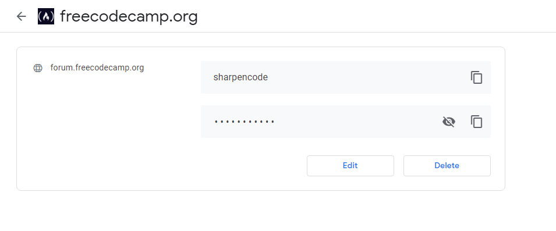Image resolution: width=556 pixels, height=231 pixels.
Task: Reveal the password with the eye icon
Action: pos(448,122)
